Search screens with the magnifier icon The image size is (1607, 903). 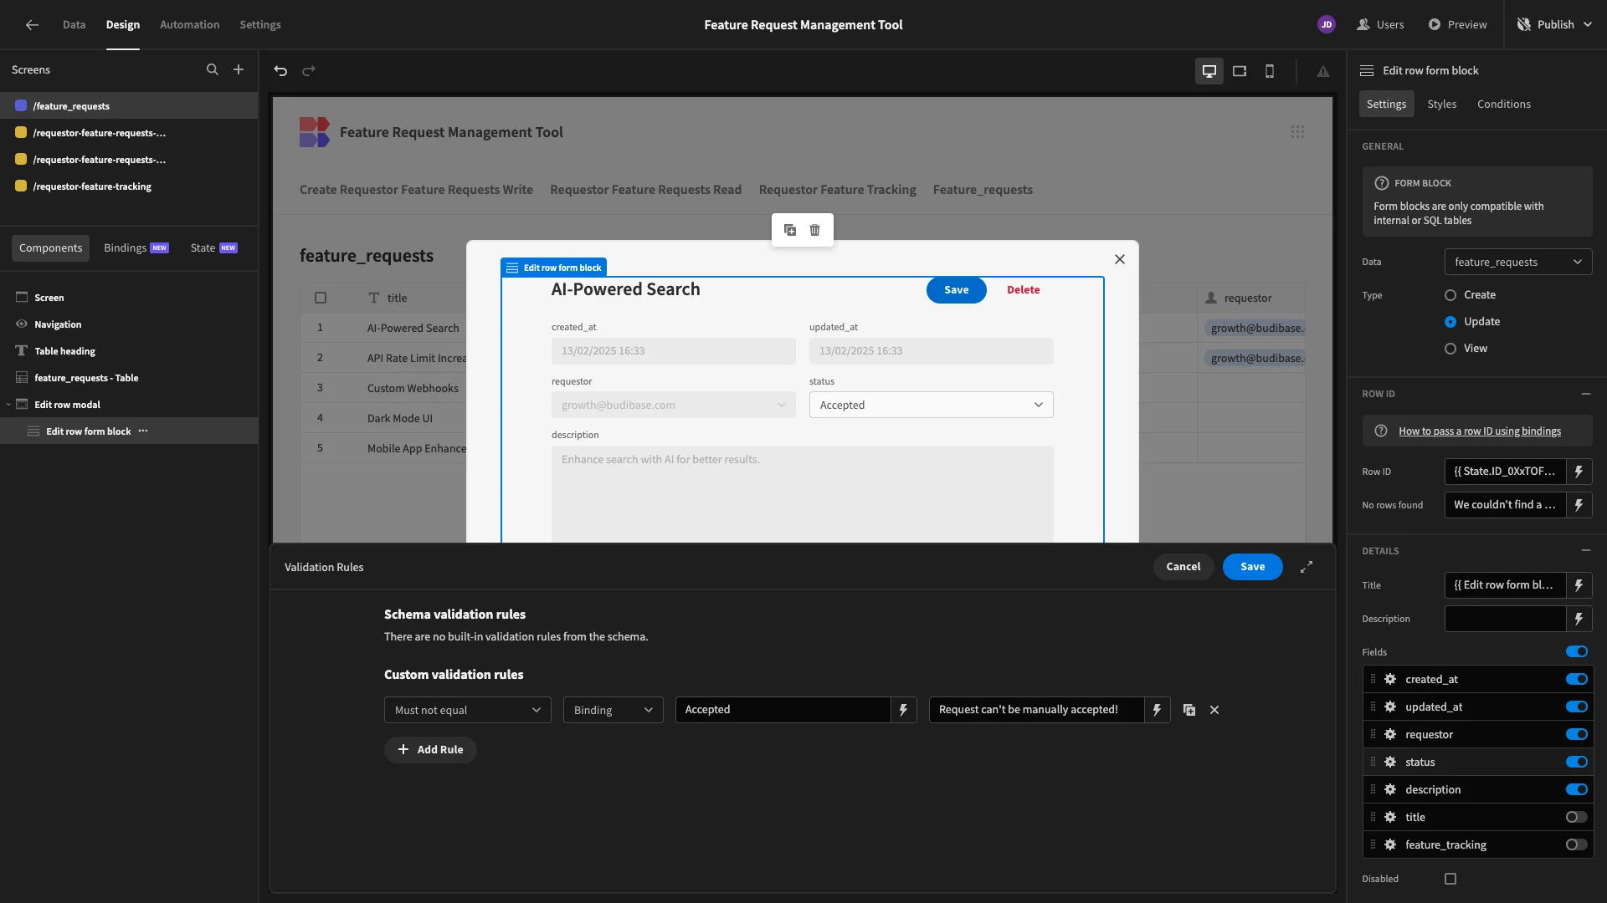tap(213, 69)
